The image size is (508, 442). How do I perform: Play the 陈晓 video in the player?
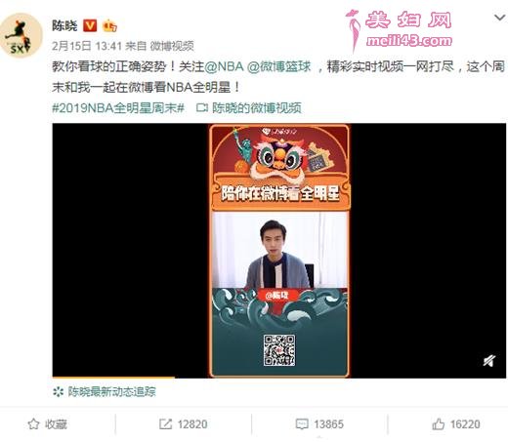coord(279,251)
